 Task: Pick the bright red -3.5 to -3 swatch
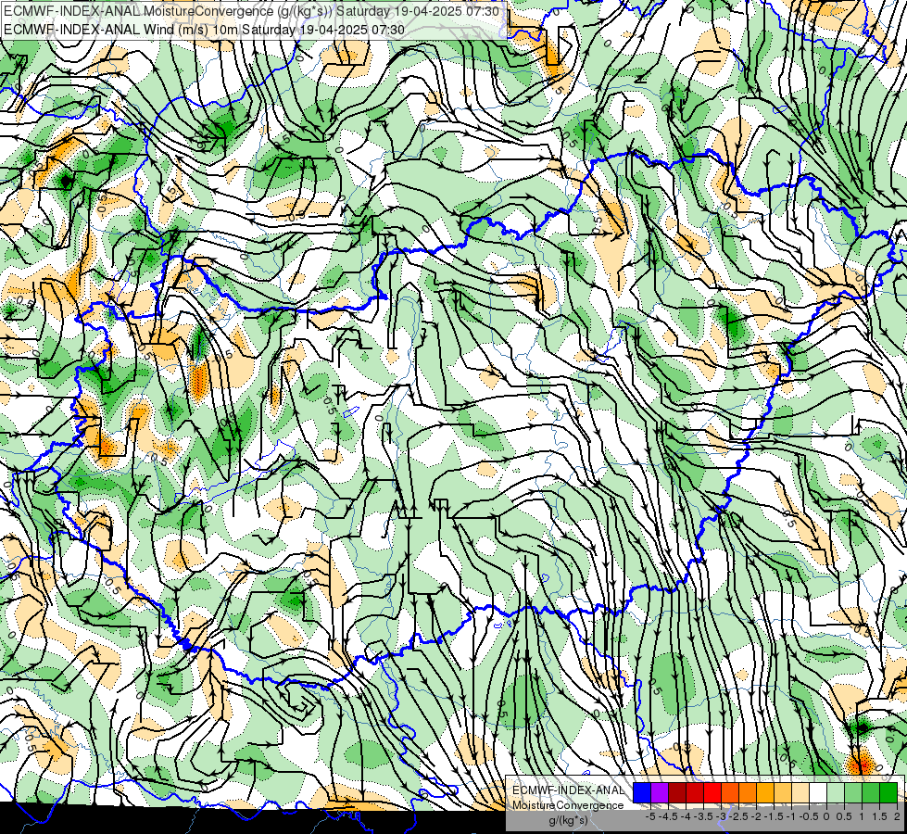pyautogui.click(x=712, y=793)
